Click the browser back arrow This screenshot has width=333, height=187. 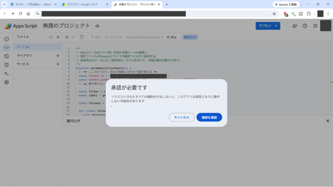click(5, 14)
